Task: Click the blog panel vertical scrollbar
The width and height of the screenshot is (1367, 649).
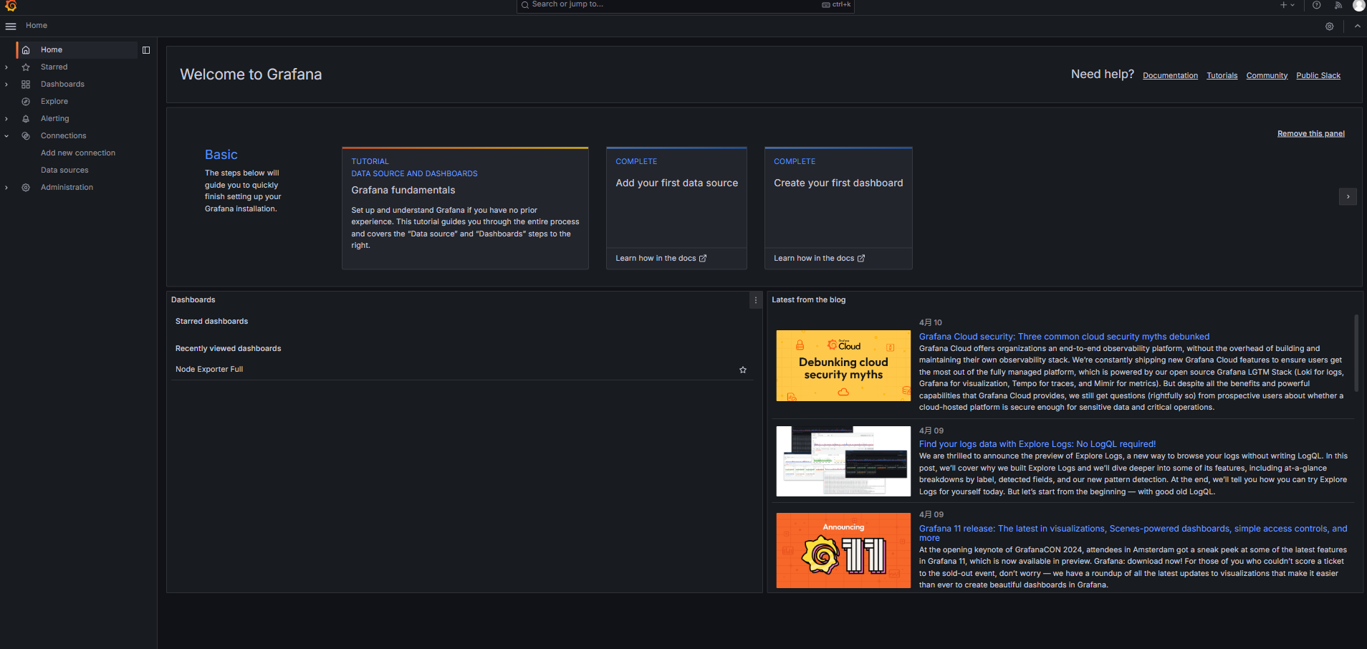Action: tap(1356, 352)
